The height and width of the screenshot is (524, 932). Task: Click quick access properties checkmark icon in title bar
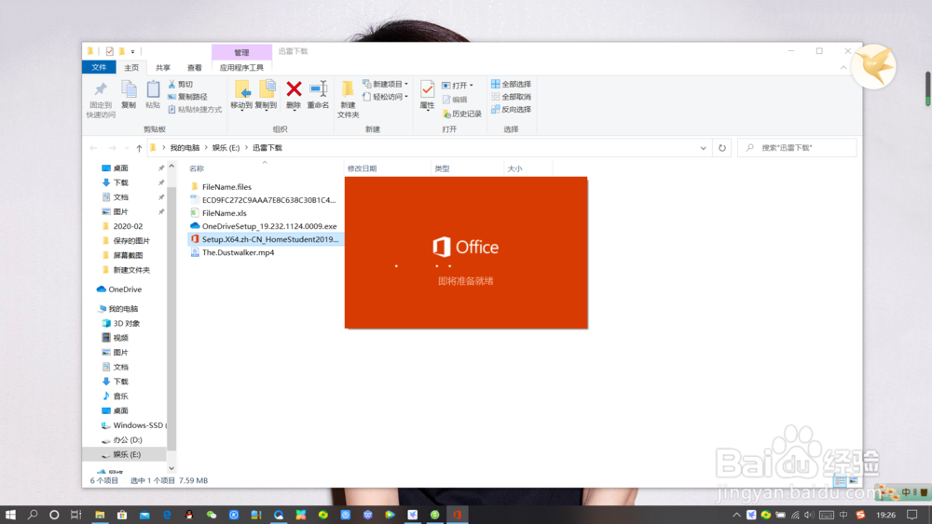[x=109, y=51]
